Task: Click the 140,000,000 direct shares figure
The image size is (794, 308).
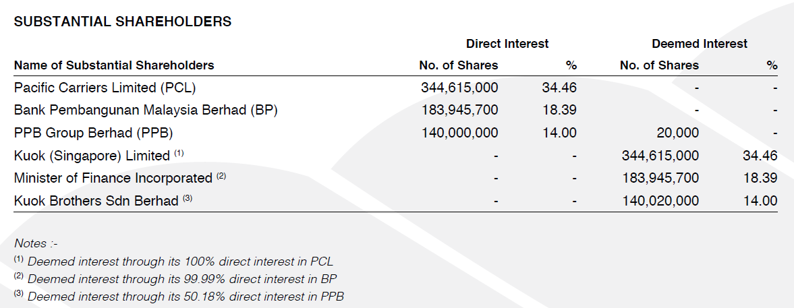Action: click(x=459, y=133)
